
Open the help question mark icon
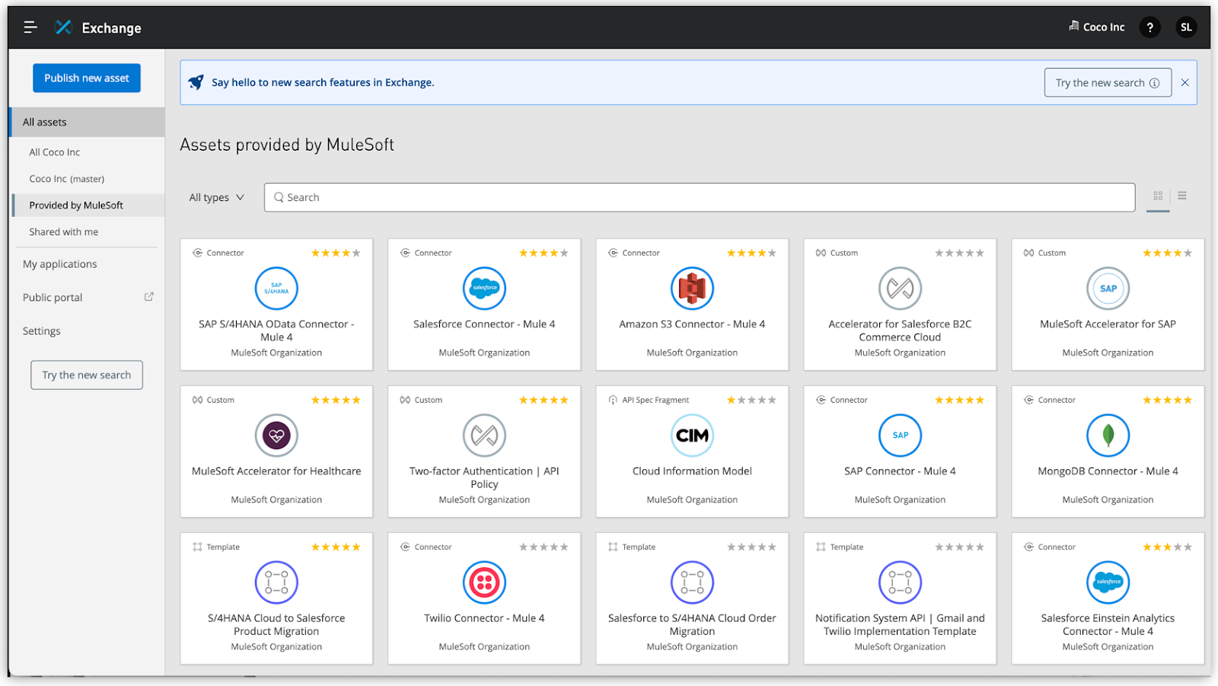pyautogui.click(x=1149, y=27)
